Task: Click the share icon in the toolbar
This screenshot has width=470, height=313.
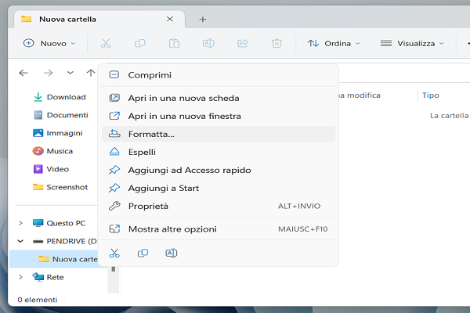Action: [x=242, y=44]
